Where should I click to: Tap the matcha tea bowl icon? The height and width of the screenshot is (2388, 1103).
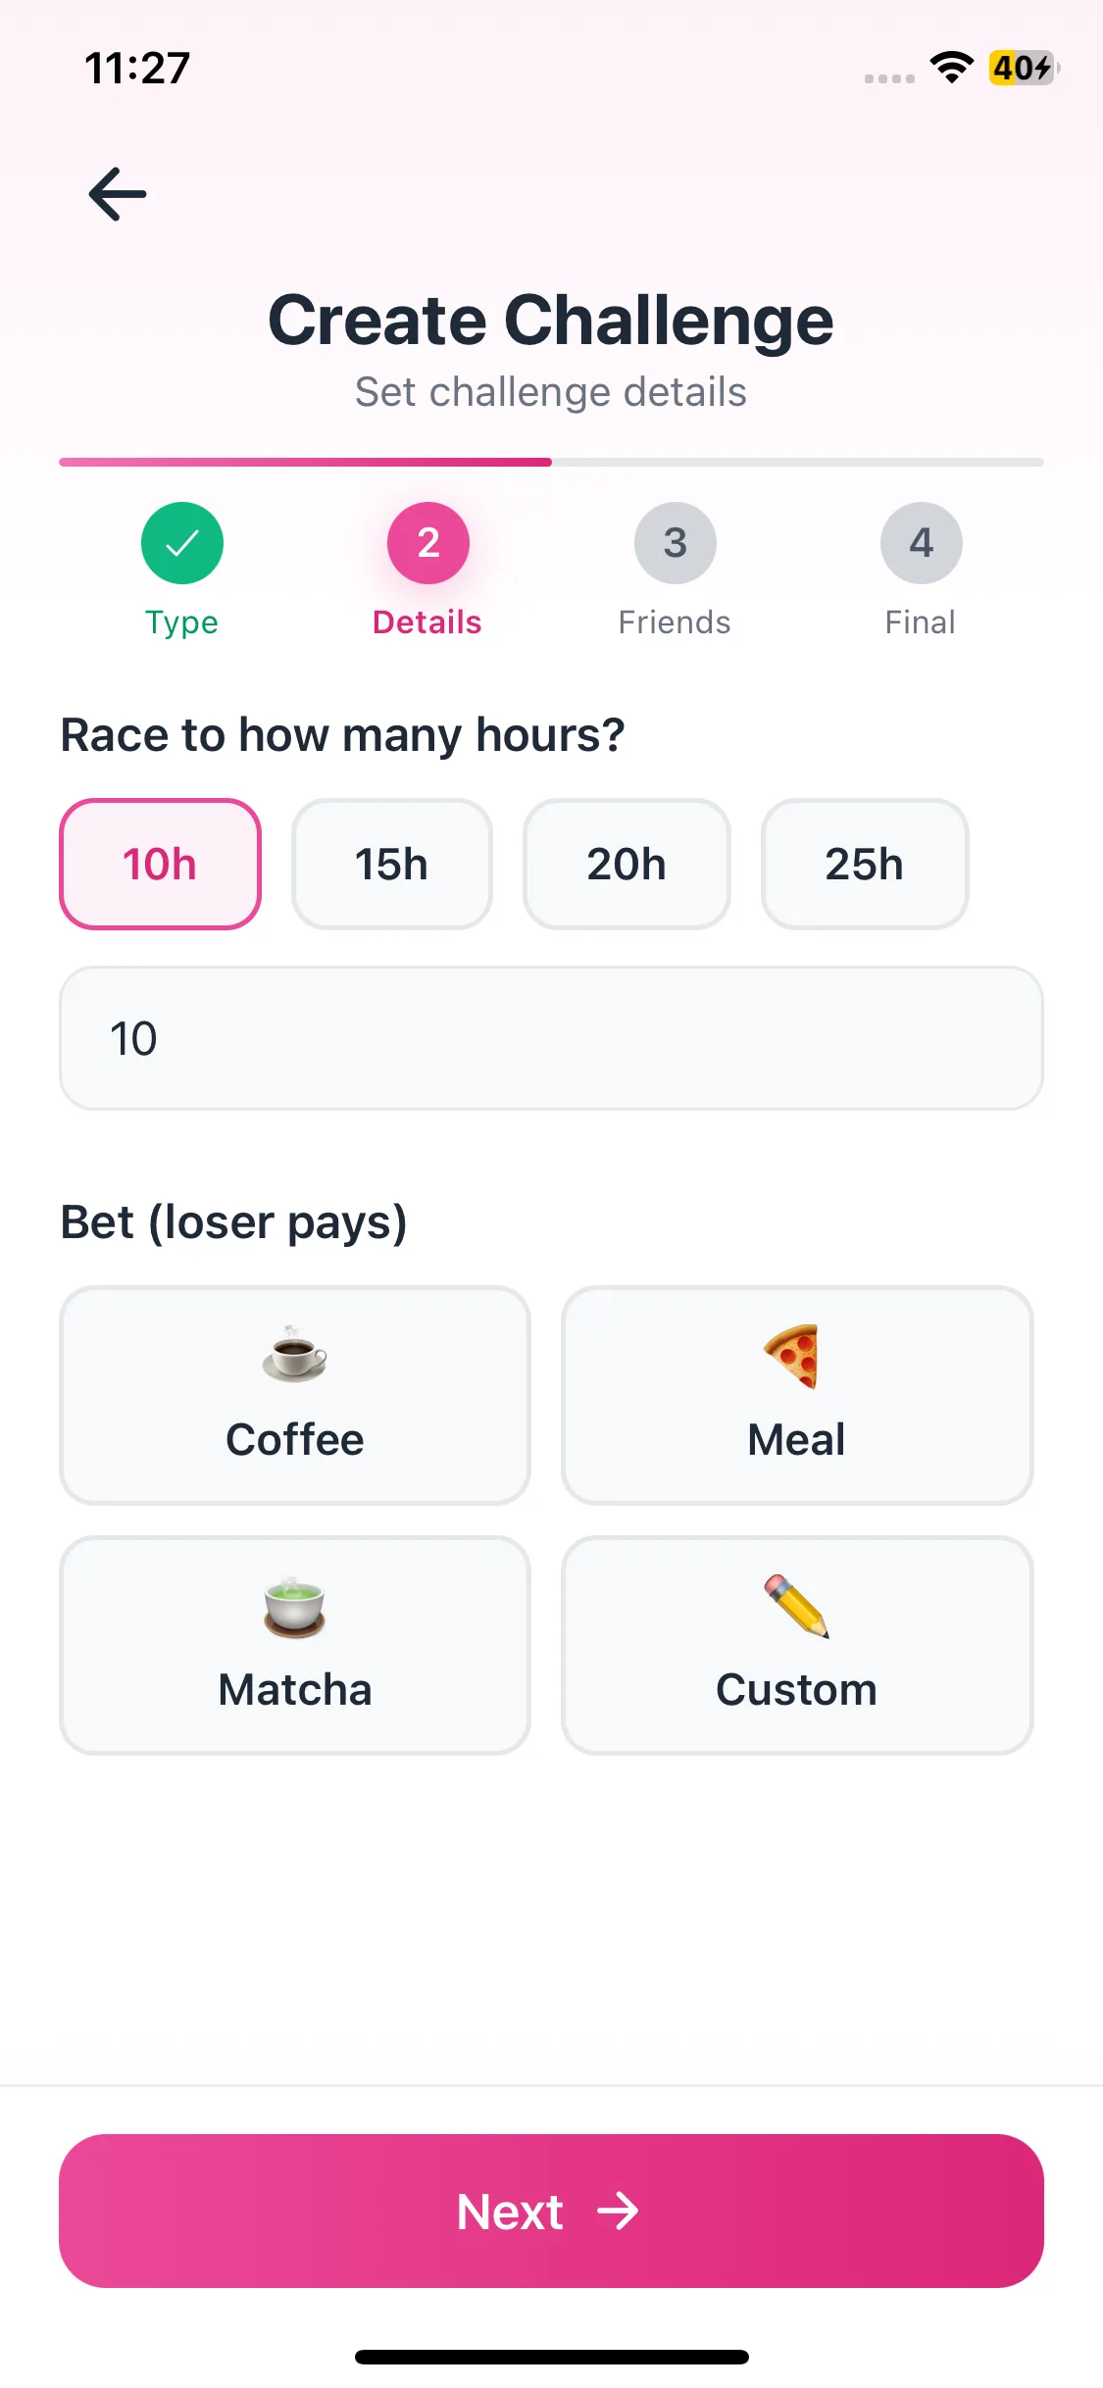pos(294,1608)
